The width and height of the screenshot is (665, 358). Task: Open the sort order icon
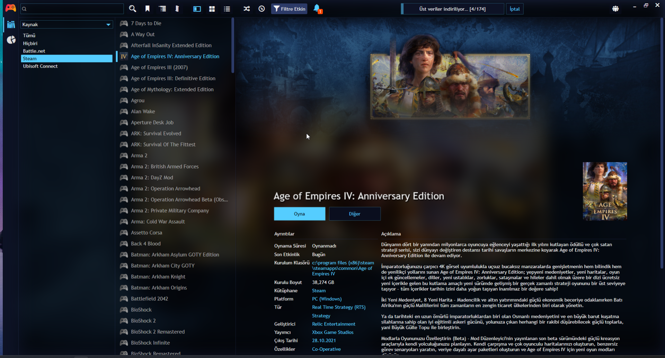tap(177, 9)
